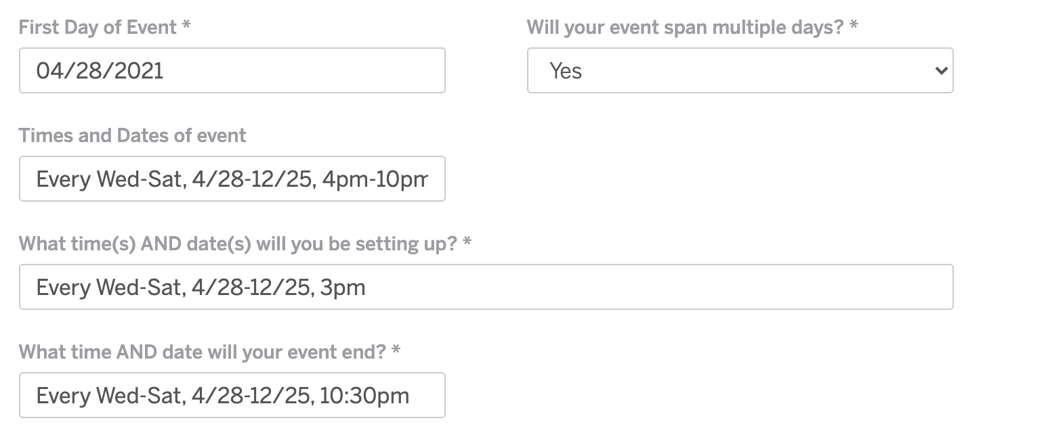Click the asterisk after the event end question
This screenshot has height=429, width=1046.
(x=396, y=351)
